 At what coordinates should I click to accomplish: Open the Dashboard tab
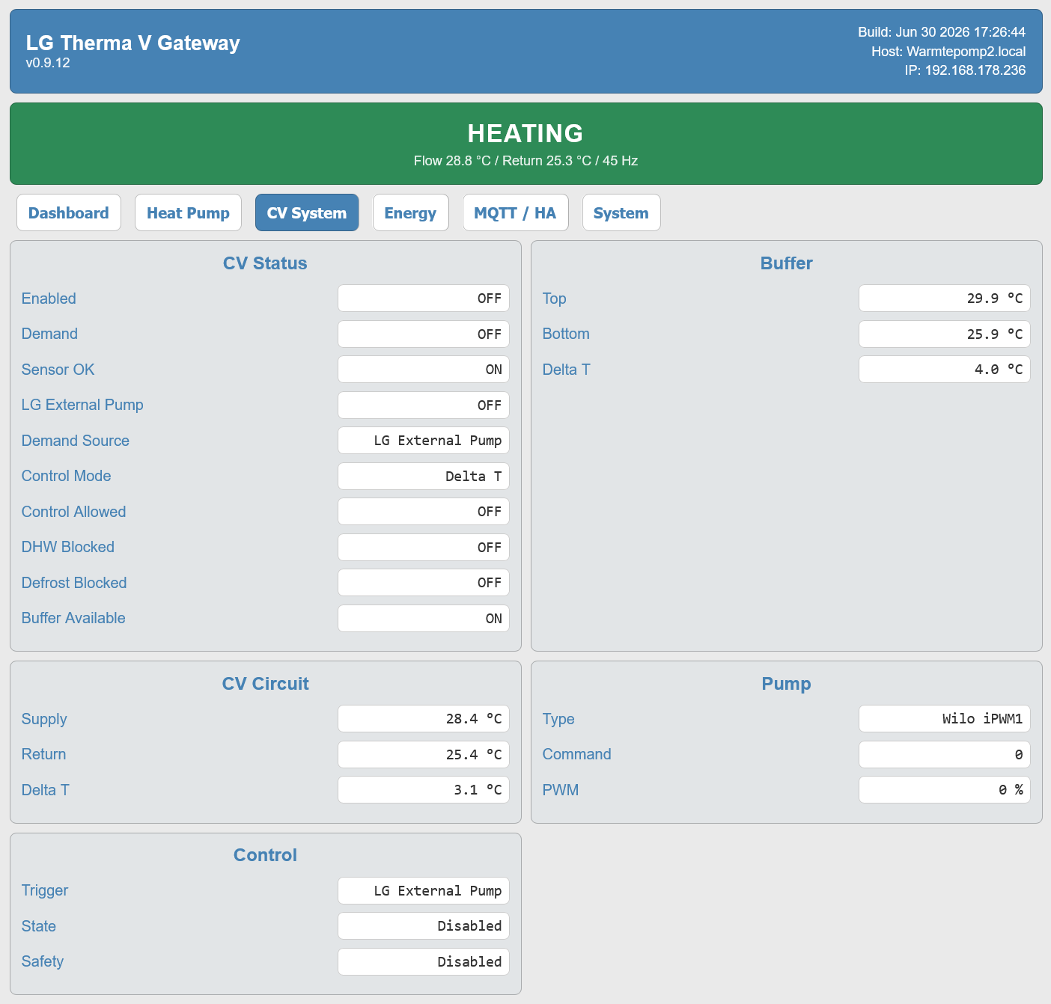pyautogui.click(x=69, y=212)
